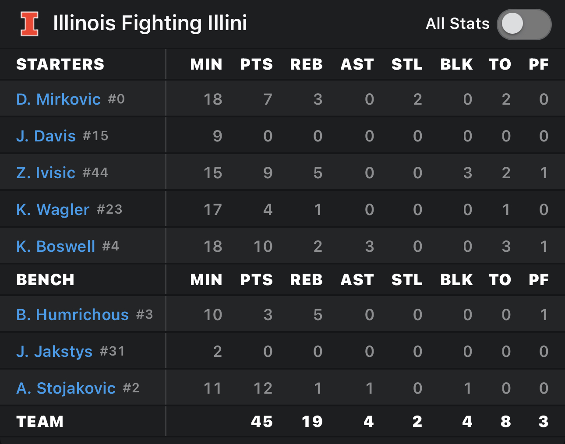The height and width of the screenshot is (444, 565).
Task: View A. Stojakovic player profile
Action: (x=66, y=388)
